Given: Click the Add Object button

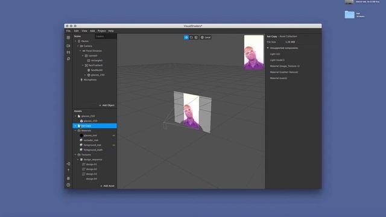Looking at the screenshot, I should (x=107, y=105).
